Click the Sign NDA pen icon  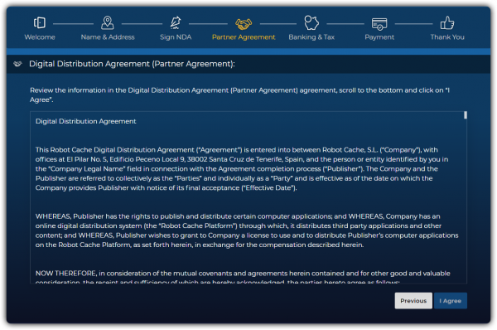click(176, 23)
